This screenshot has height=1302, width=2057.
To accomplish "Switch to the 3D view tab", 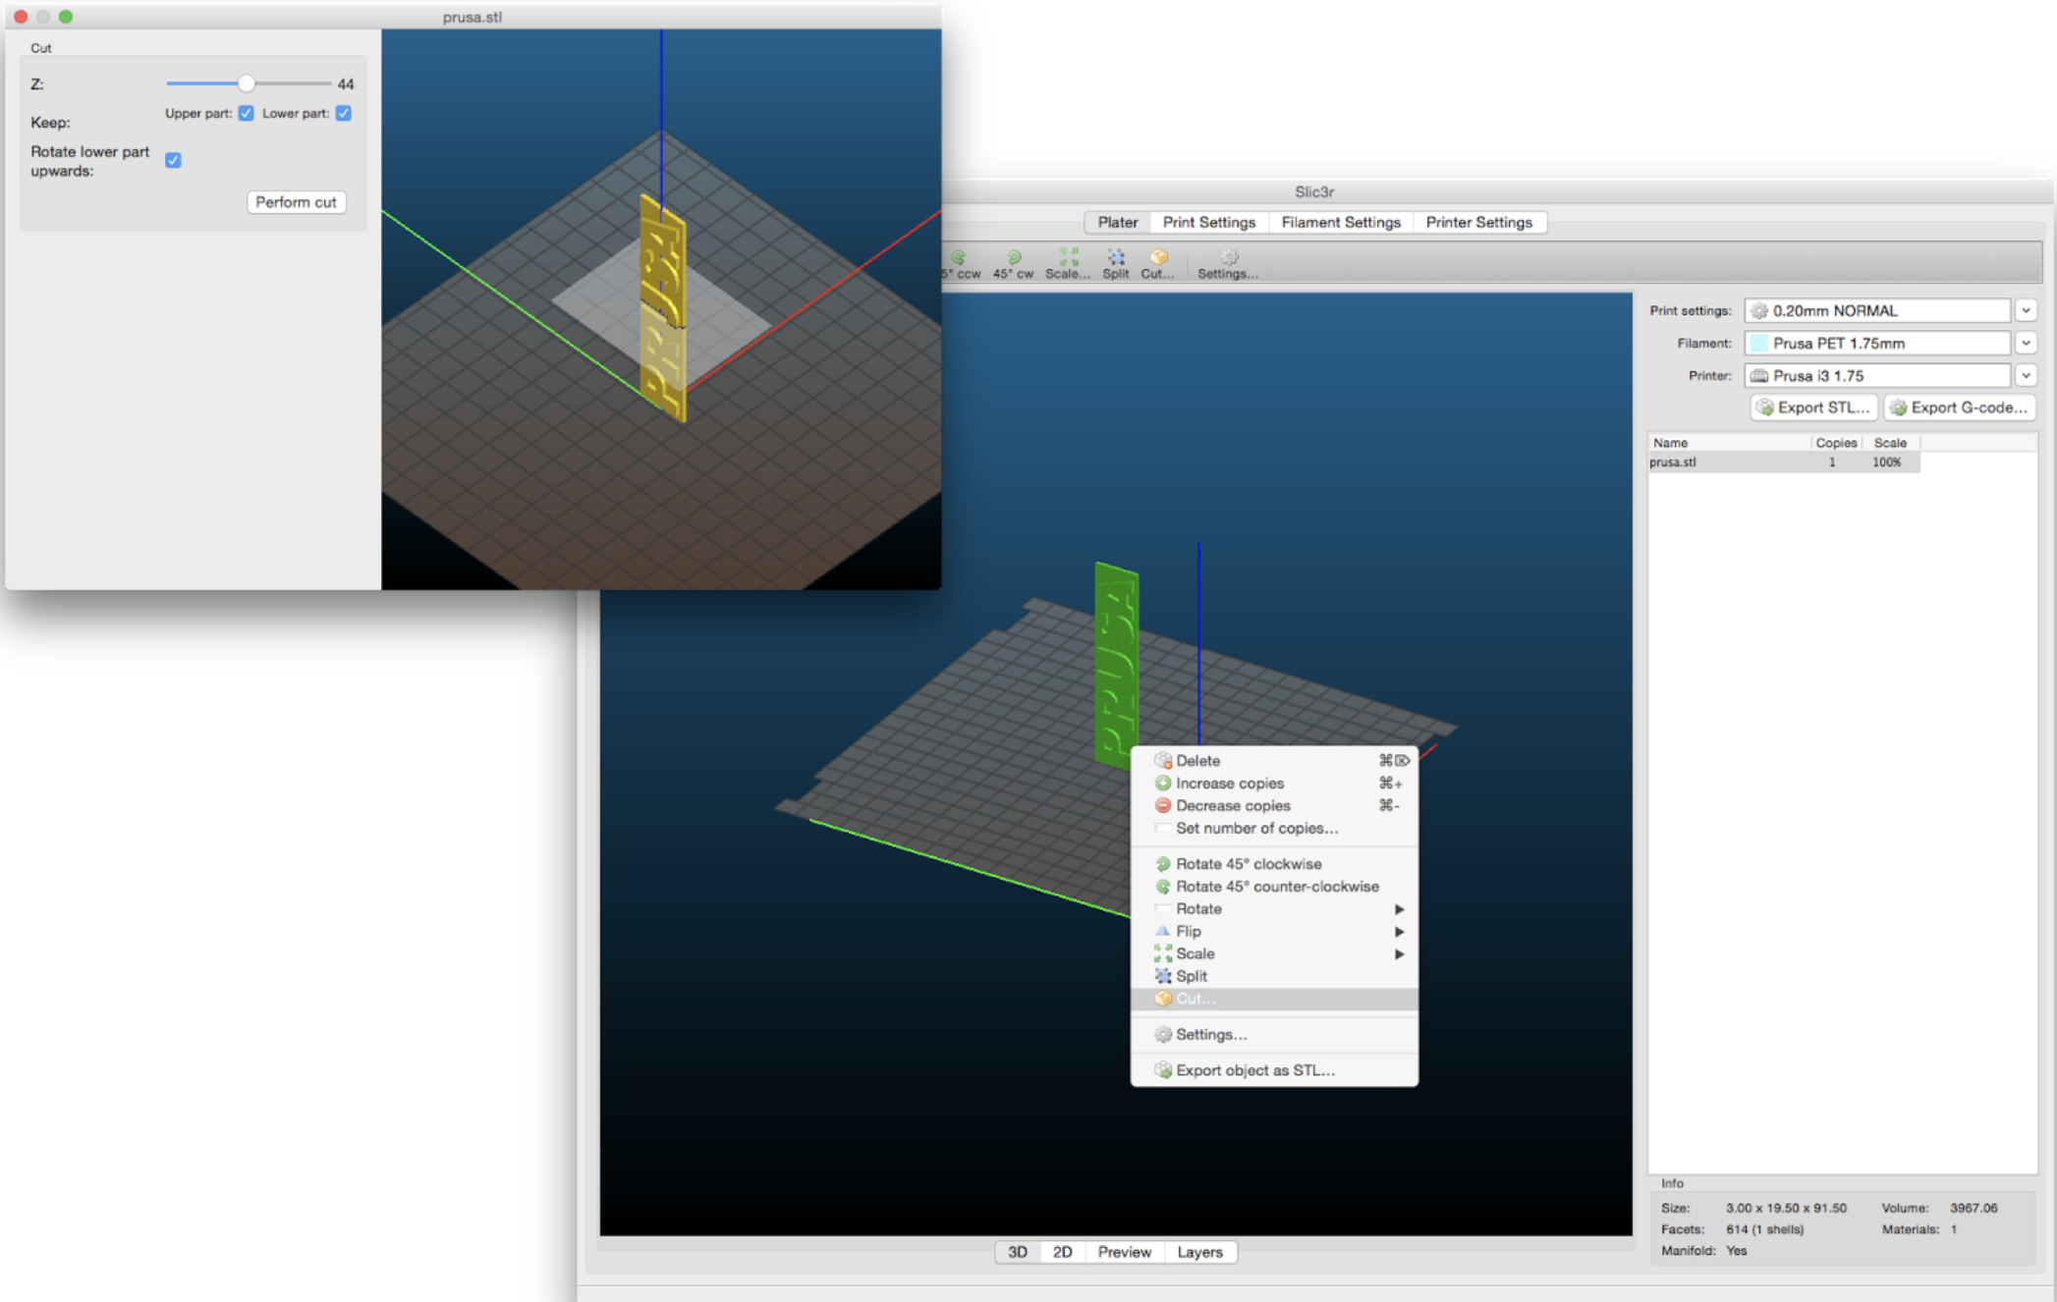I will point(1018,1252).
